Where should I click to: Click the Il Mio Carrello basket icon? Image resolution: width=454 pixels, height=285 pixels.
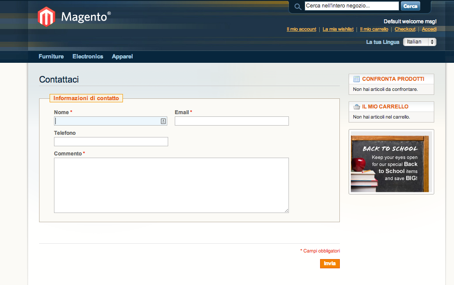[357, 107]
